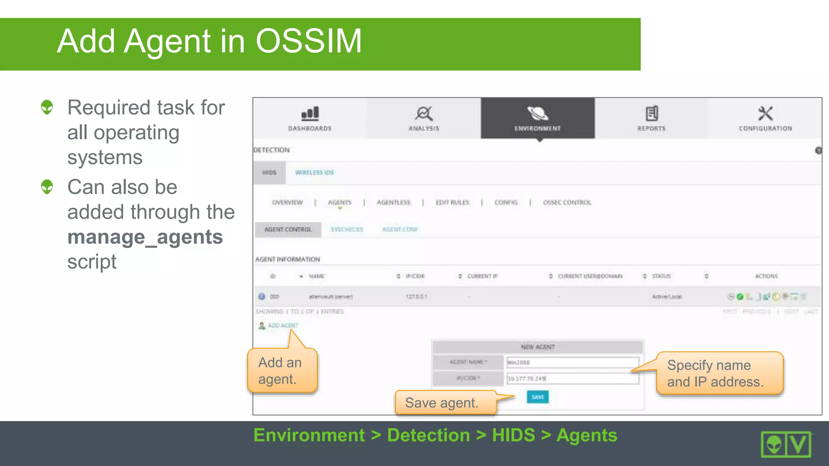The width and height of the screenshot is (829, 466).
Task: Click the Showing 1 to 1 of 1 entries text
Action: coord(300,311)
